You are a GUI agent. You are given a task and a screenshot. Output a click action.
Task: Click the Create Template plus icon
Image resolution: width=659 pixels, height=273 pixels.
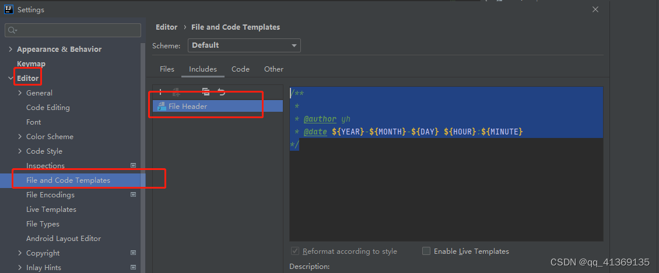click(x=160, y=92)
